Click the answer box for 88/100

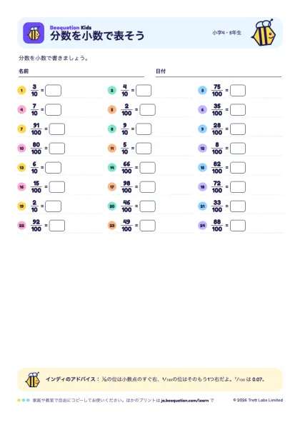click(x=238, y=226)
